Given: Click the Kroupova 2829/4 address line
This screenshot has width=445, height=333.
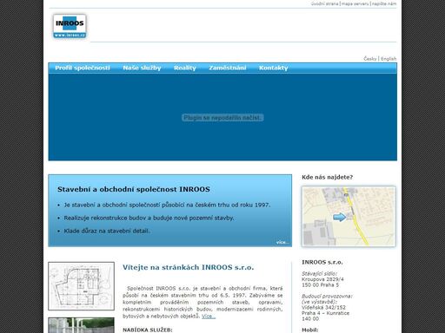Looking at the screenshot, I should tap(322, 279).
